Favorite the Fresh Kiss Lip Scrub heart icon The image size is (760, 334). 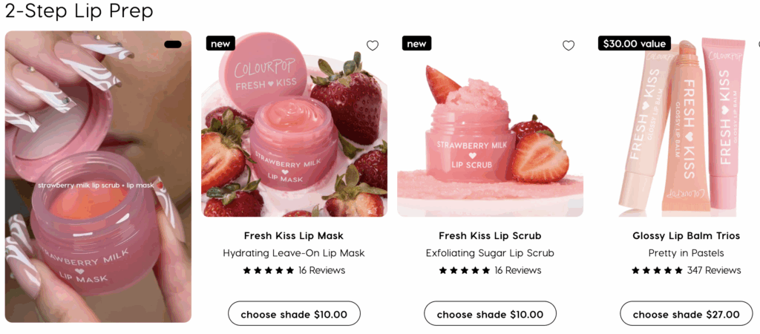tap(568, 45)
